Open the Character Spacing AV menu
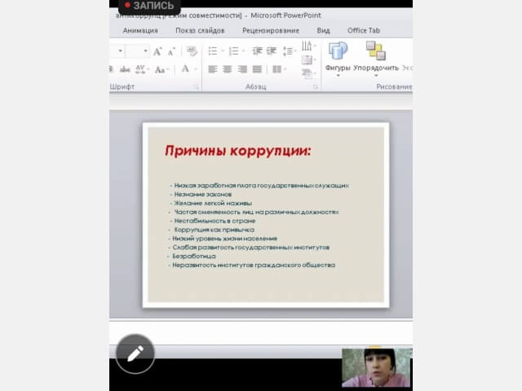Image resolution: width=522 pixels, height=391 pixels. 142,69
